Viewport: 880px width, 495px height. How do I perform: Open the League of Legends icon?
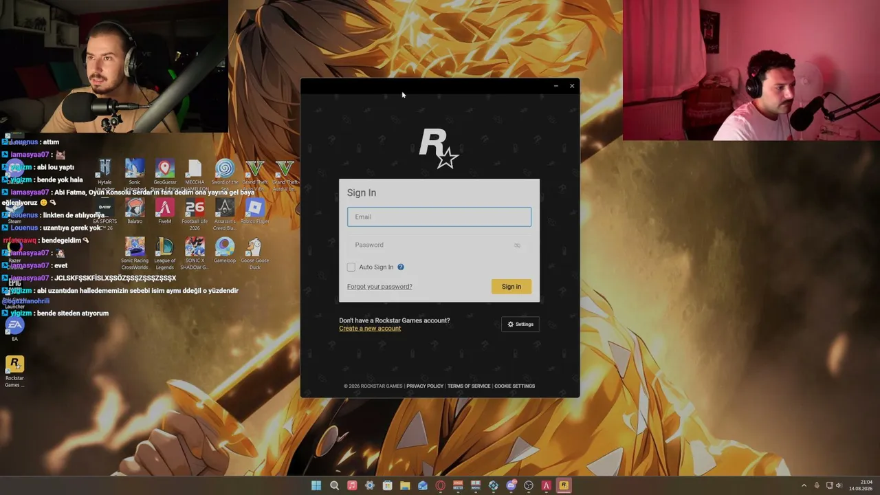[x=164, y=253]
